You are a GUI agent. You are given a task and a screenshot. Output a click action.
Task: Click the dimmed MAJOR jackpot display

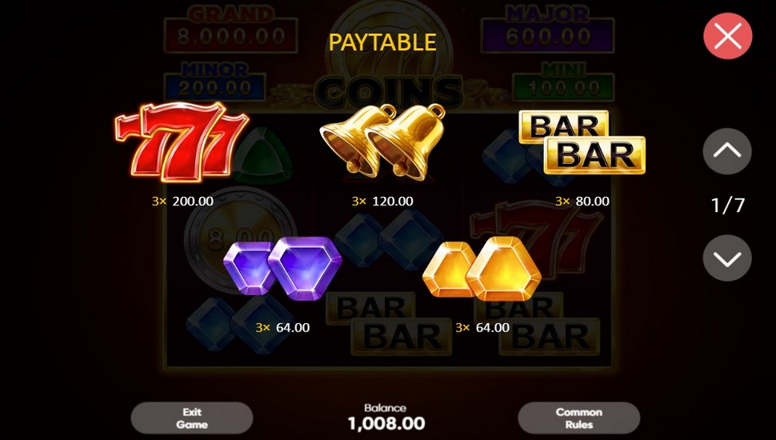[x=547, y=30]
